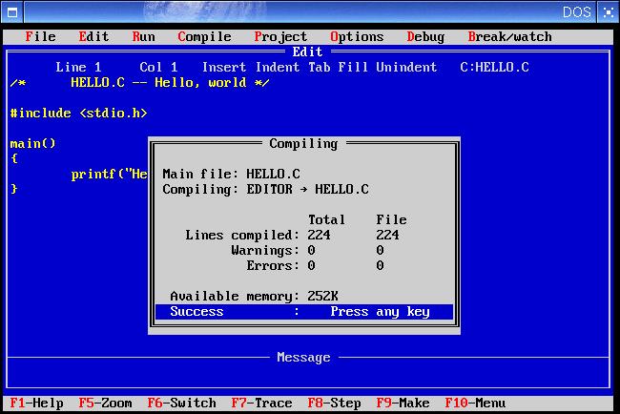Click F8-Step in the bottom bar
This screenshot has height=414, width=620.
334,403
